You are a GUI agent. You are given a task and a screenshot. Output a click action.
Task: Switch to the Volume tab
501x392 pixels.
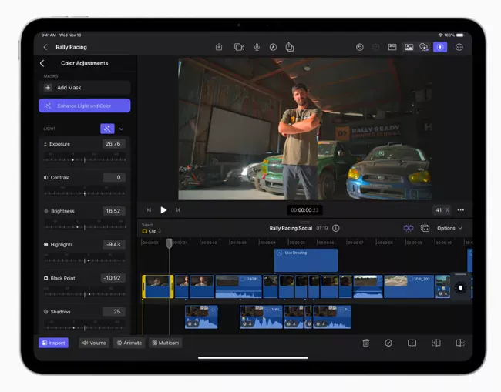(94, 343)
